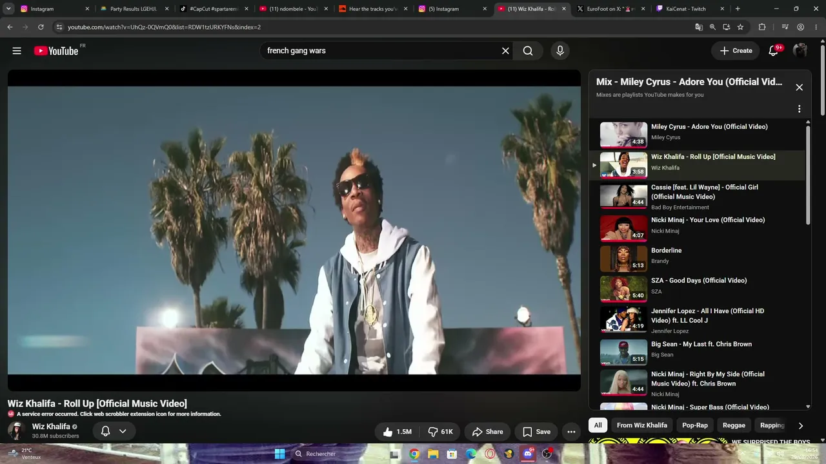Switch to the ndombele YouTube tab
This screenshot has width=826, height=464.
click(293, 9)
